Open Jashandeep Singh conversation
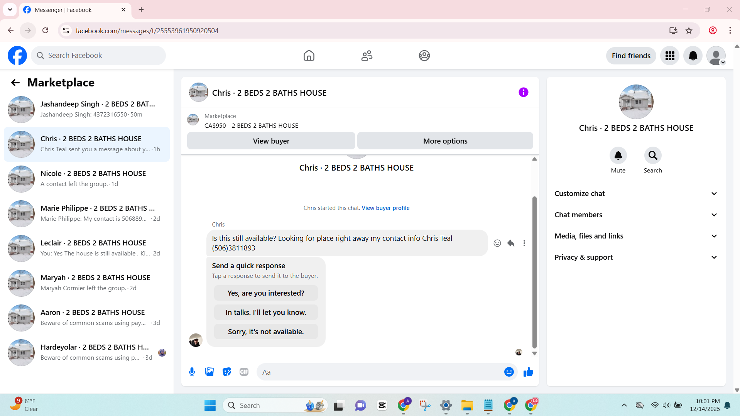Viewport: 740px width, 416px height. tap(87, 110)
